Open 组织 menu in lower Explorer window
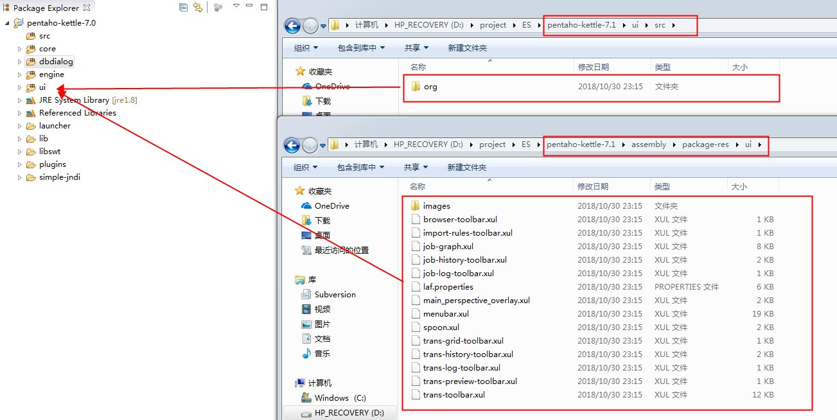Image resolution: width=837 pixels, height=420 pixels. pos(305,168)
